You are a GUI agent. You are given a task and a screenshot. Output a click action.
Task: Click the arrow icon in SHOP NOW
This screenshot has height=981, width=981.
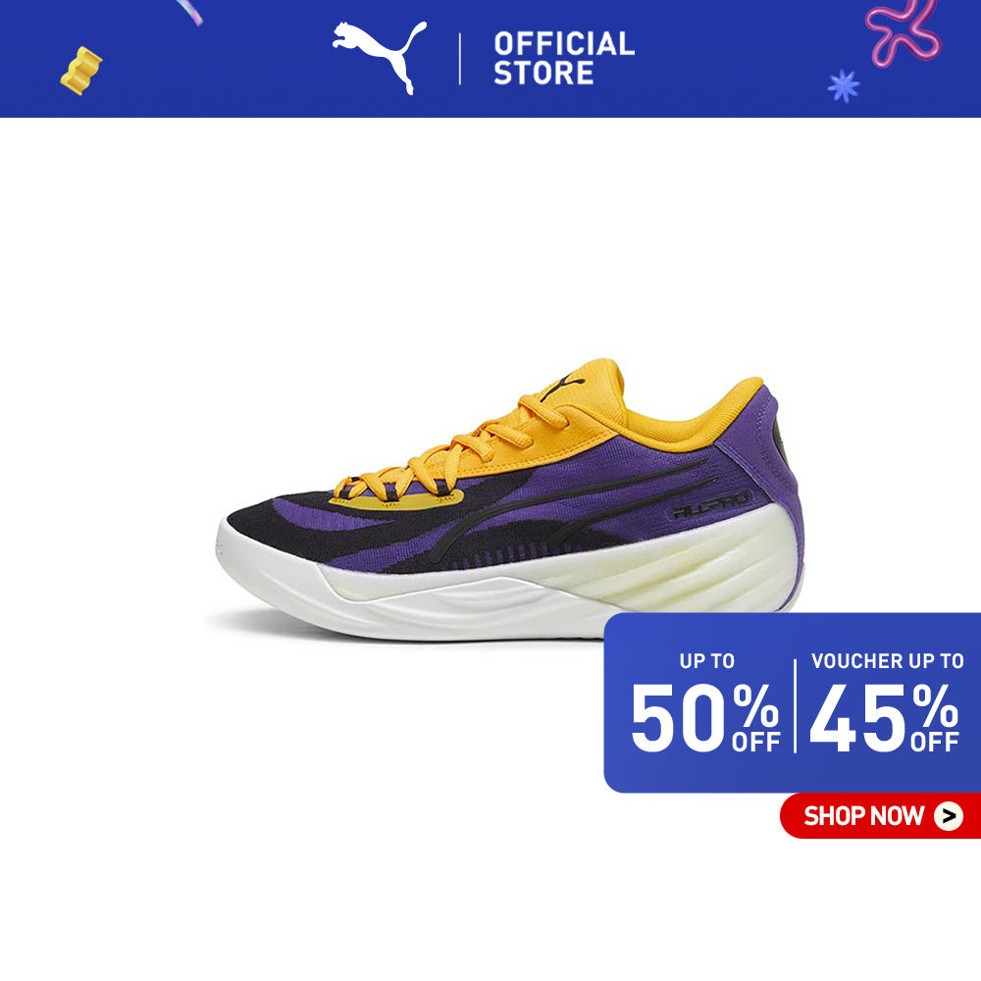[949, 816]
